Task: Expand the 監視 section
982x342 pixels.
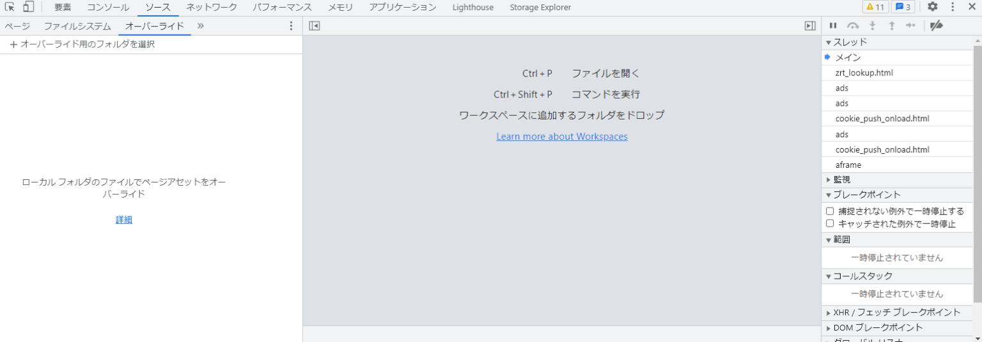Action: coord(841,180)
